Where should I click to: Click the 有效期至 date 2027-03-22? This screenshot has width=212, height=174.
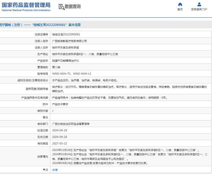pyautogui.click(x=59, y=144)
